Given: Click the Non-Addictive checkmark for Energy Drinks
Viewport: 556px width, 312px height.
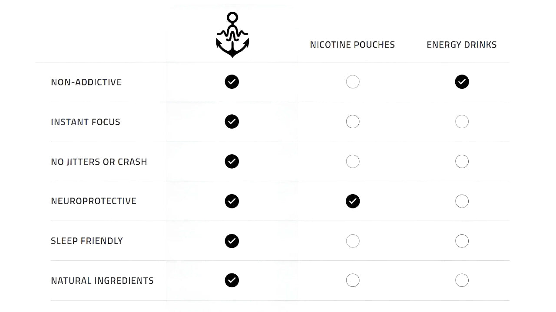Looking at the screenshot, I should [462, 82].
